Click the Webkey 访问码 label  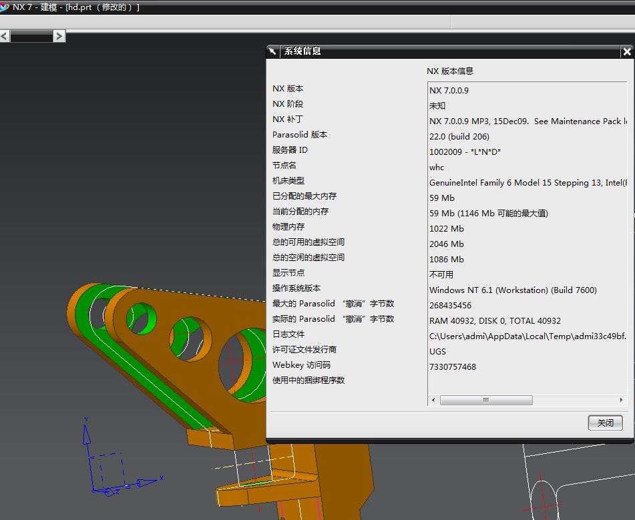tap(301, 365)
